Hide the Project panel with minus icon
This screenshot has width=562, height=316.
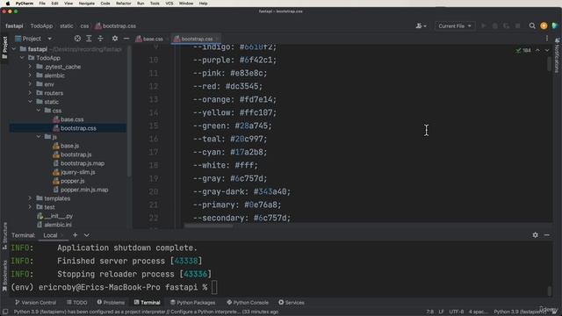click(x=126, y=39)
